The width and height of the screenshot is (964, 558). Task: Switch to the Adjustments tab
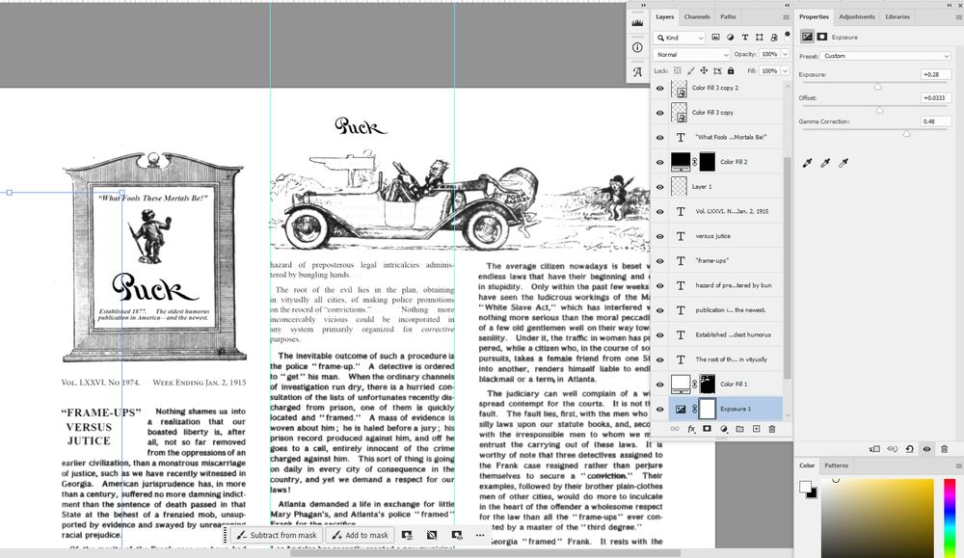(x=856, y=17)
